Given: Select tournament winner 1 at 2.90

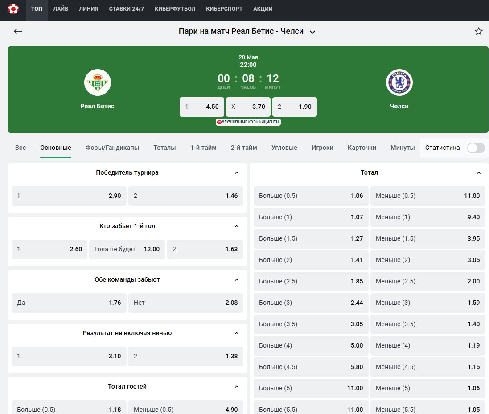Looking at the screenshot, I should click(69, 196).
